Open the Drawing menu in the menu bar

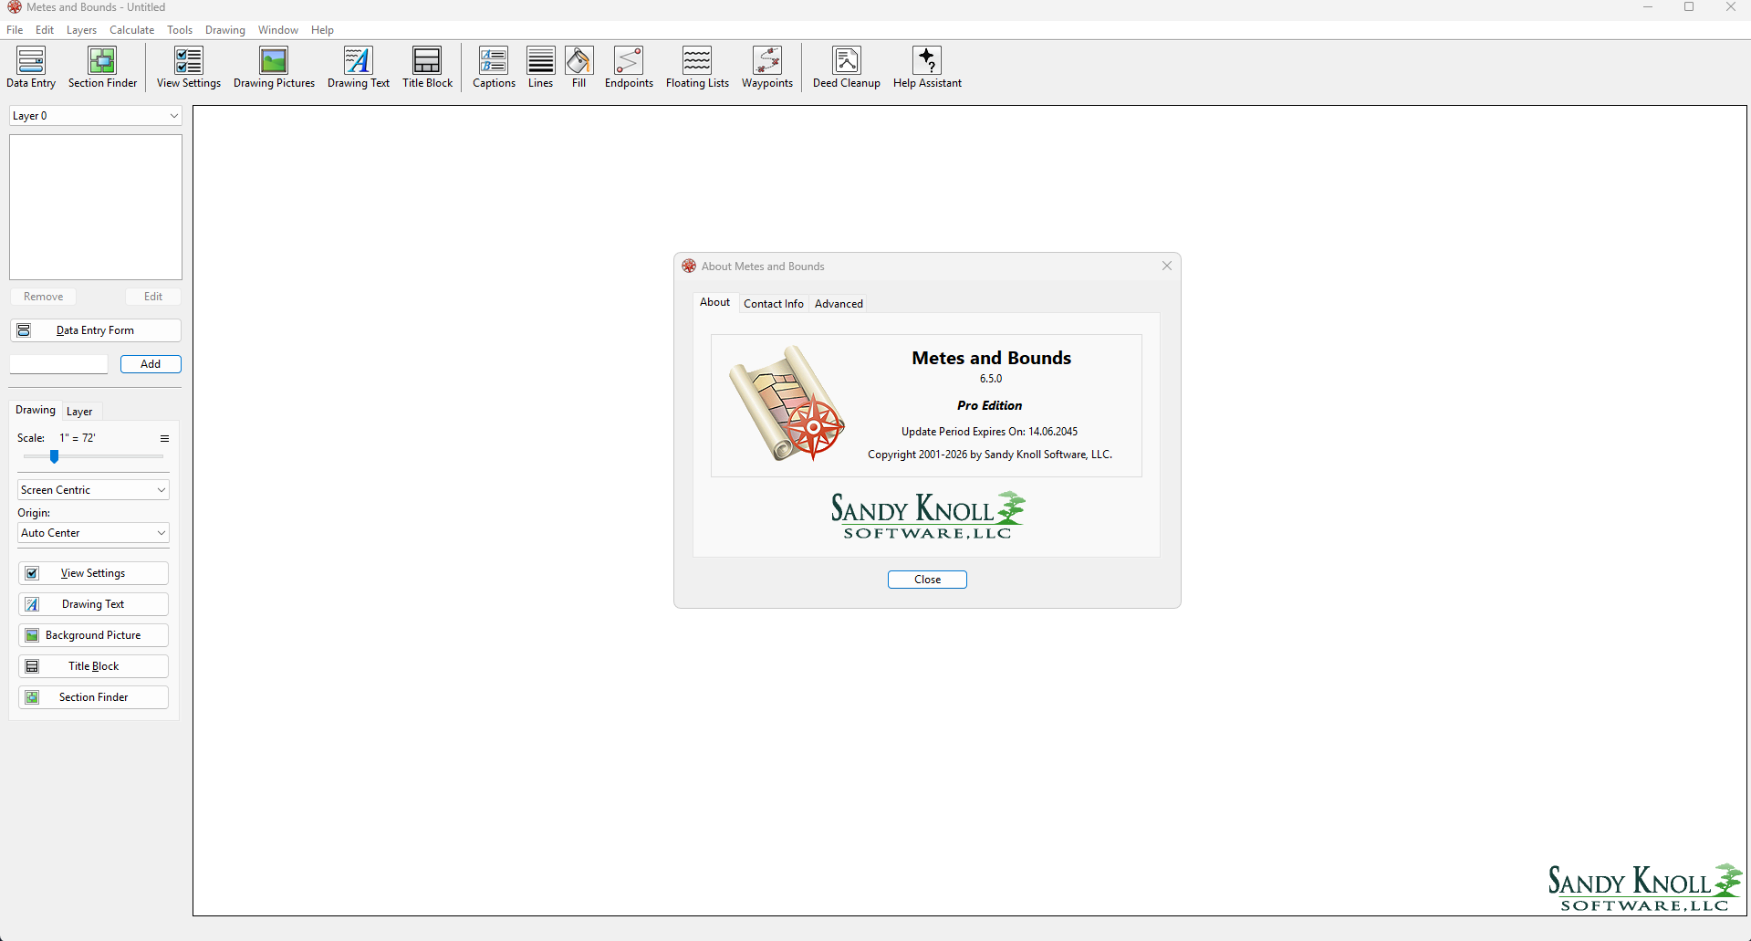[225, 30]
